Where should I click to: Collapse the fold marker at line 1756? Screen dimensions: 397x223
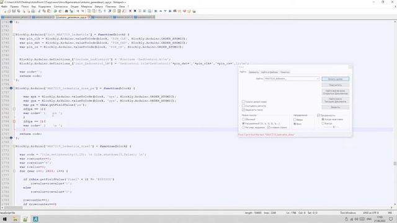pyautogui.click(x=14, y=88)
